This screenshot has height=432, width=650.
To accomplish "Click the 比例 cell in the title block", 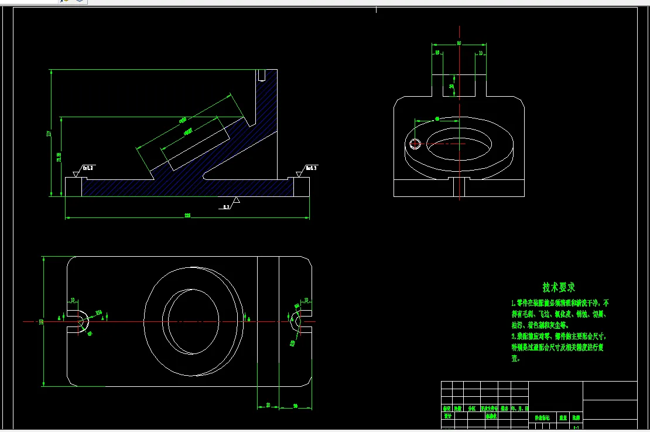I will pyautogui.click(x=576, y=418).
